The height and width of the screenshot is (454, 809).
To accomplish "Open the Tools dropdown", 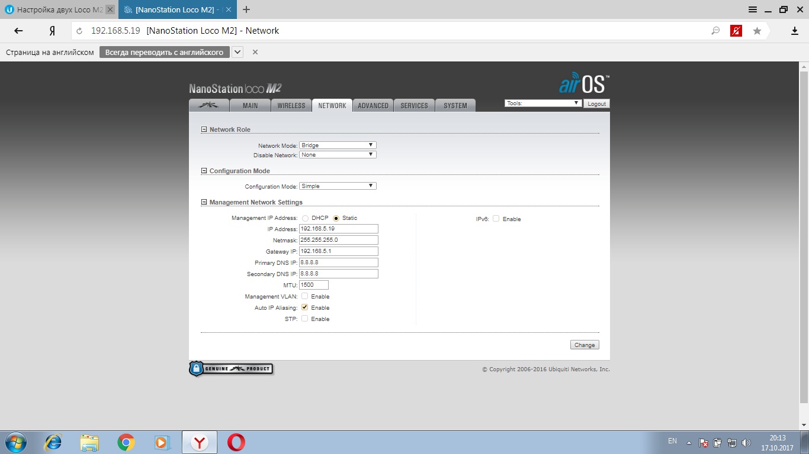I will (x=543, y=103).
